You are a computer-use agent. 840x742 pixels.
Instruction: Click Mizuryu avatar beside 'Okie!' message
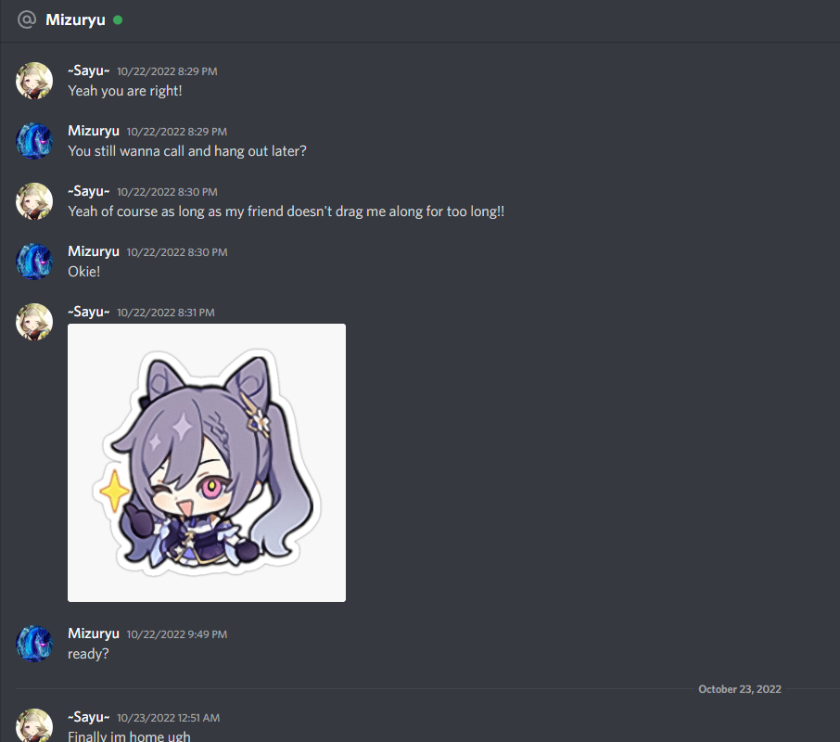[x=34, y=262]
